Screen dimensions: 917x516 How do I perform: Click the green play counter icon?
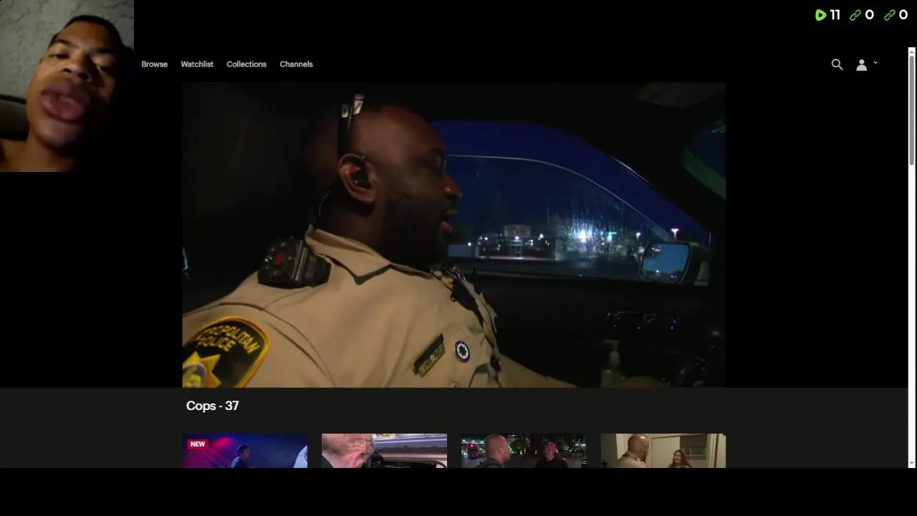[x=821, y=15]
